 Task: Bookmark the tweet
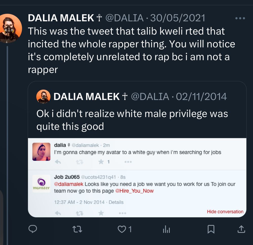[211, 229]
